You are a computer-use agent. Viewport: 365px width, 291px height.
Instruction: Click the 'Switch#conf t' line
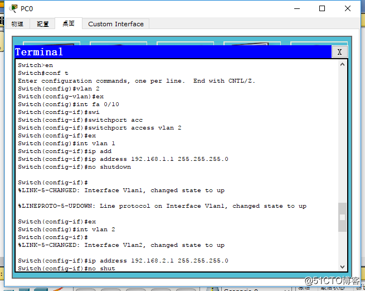pyautogui.click(x=43, y=73)
